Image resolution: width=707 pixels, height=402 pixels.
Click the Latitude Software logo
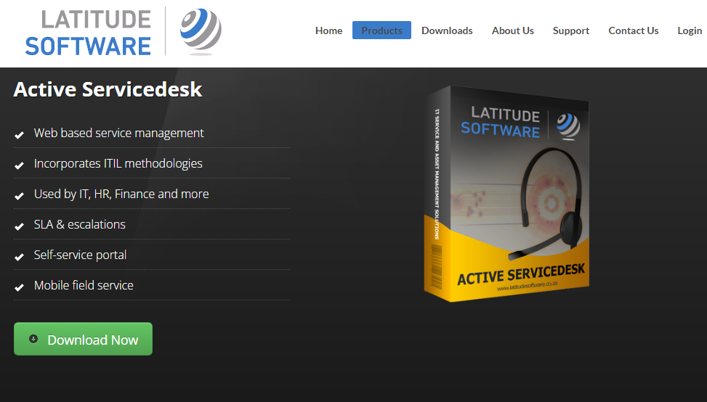(124, 31)
